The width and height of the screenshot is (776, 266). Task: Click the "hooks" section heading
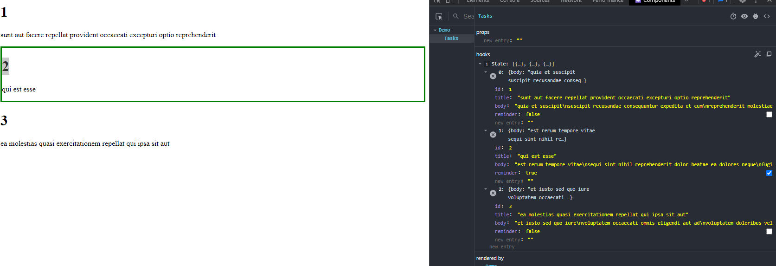click(483, 55)
